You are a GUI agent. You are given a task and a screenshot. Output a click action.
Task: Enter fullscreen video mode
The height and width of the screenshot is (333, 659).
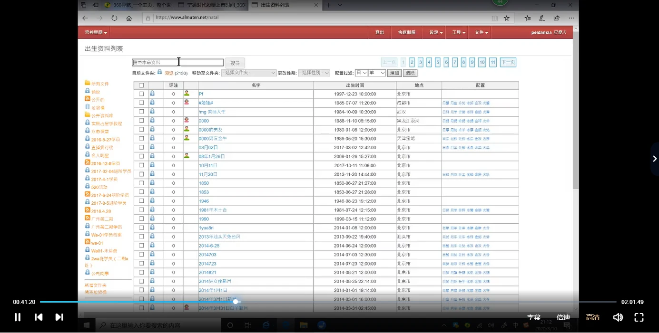639,317
